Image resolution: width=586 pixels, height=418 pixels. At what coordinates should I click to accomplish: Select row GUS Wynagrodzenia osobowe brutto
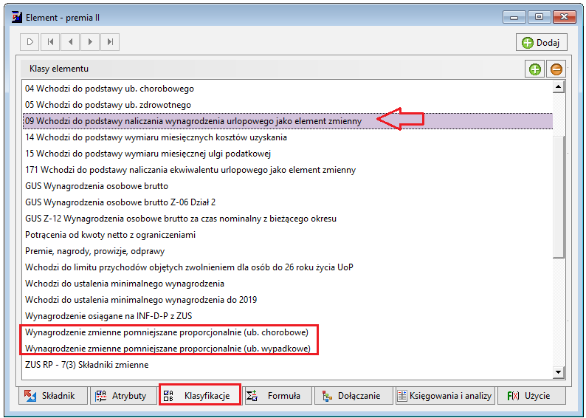(x=287, y=186)
